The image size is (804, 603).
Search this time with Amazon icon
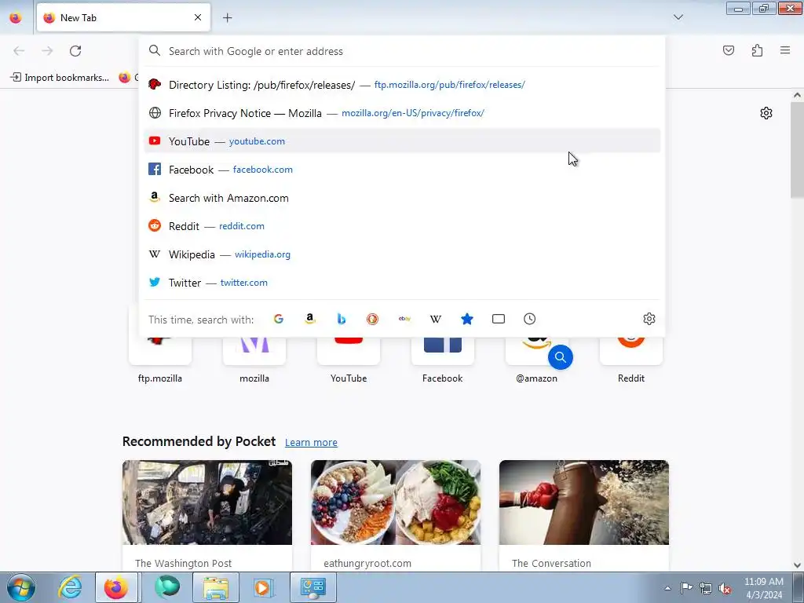coord(309,319)
